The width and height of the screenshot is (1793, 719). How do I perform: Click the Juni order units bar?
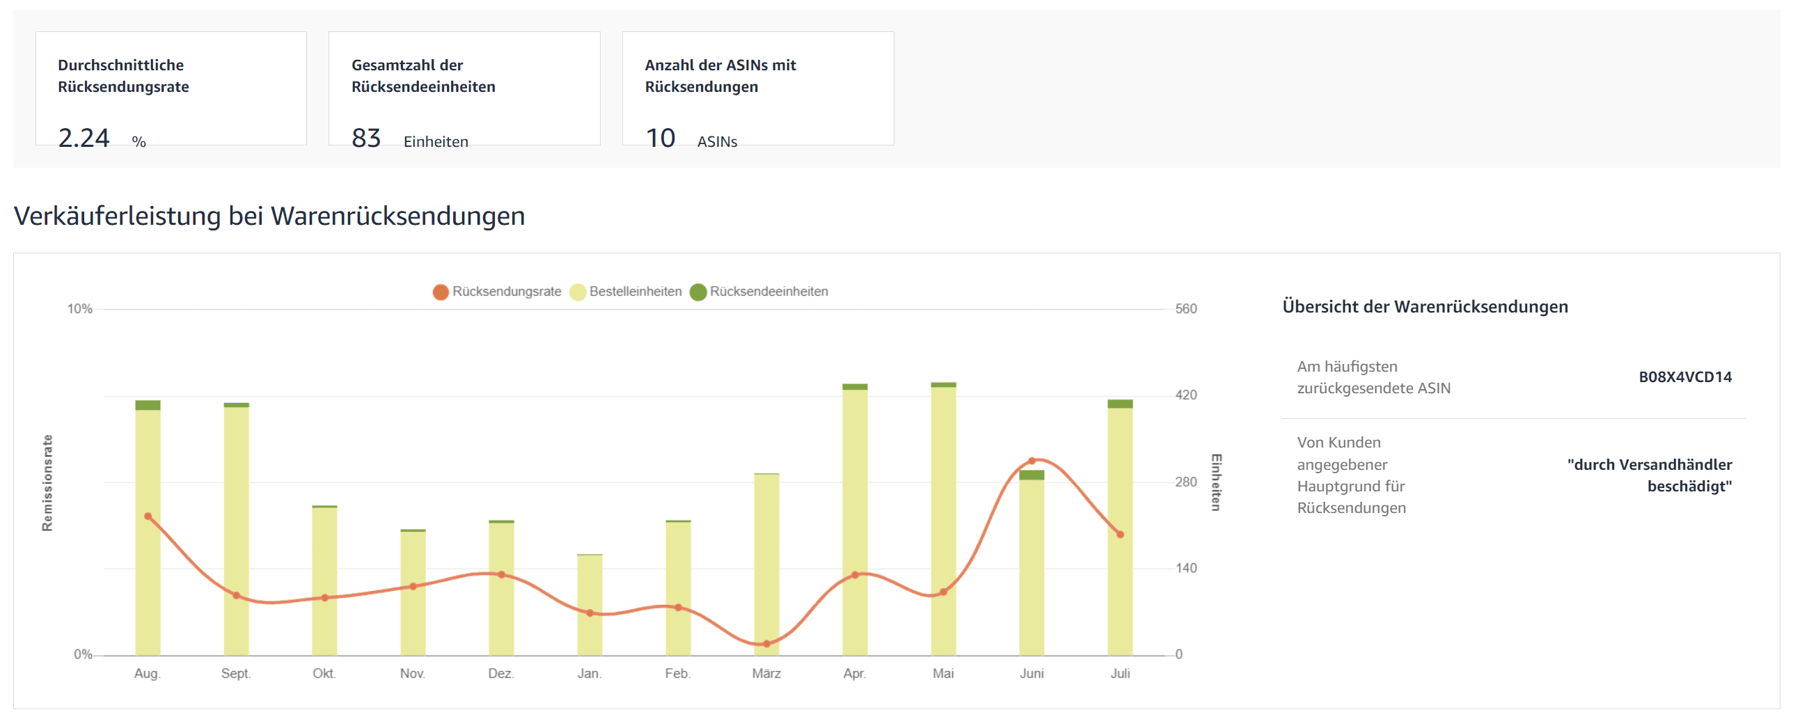[x=1032, y=568]
